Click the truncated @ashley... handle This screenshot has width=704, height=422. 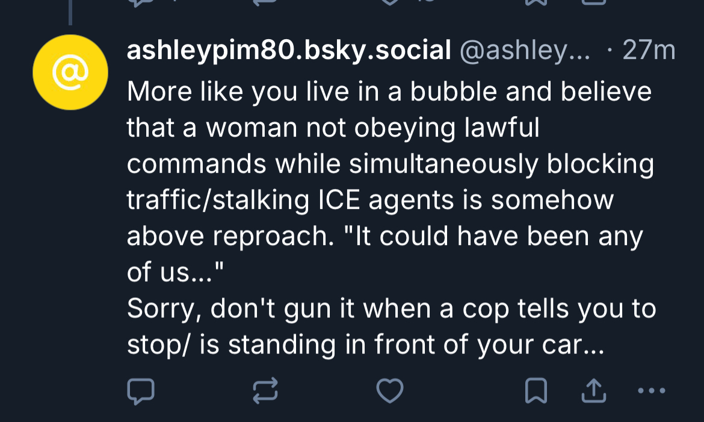525,52
